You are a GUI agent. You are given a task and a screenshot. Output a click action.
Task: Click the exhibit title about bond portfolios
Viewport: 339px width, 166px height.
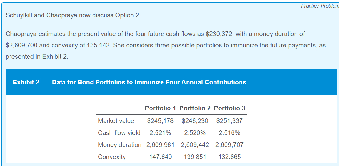point(149,82)
